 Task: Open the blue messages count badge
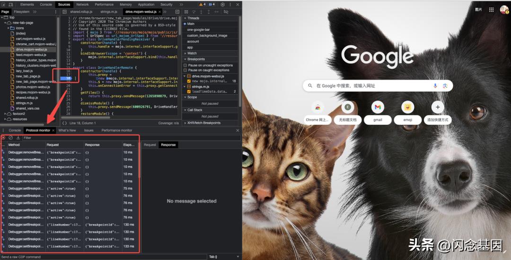click(211, 5)
